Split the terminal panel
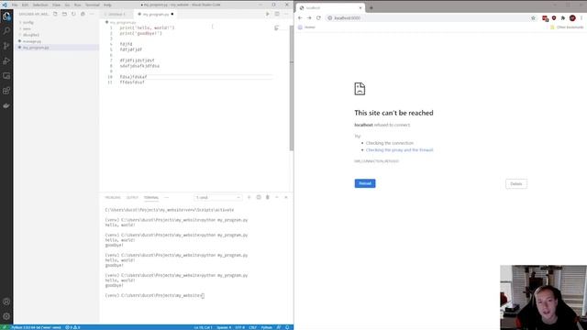587x330 pixels. (259, 197)
